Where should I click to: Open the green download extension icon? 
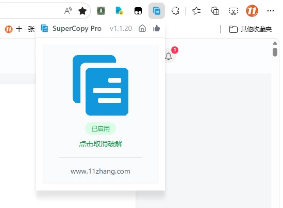[101, 11]
